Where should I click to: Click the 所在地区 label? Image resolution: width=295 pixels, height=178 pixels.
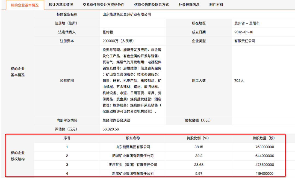pos(199,23)
